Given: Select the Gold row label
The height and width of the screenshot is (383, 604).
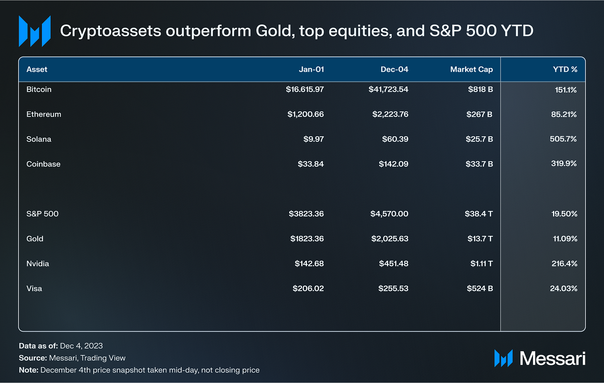Looking at the screenshot, I should coord(35,239).
